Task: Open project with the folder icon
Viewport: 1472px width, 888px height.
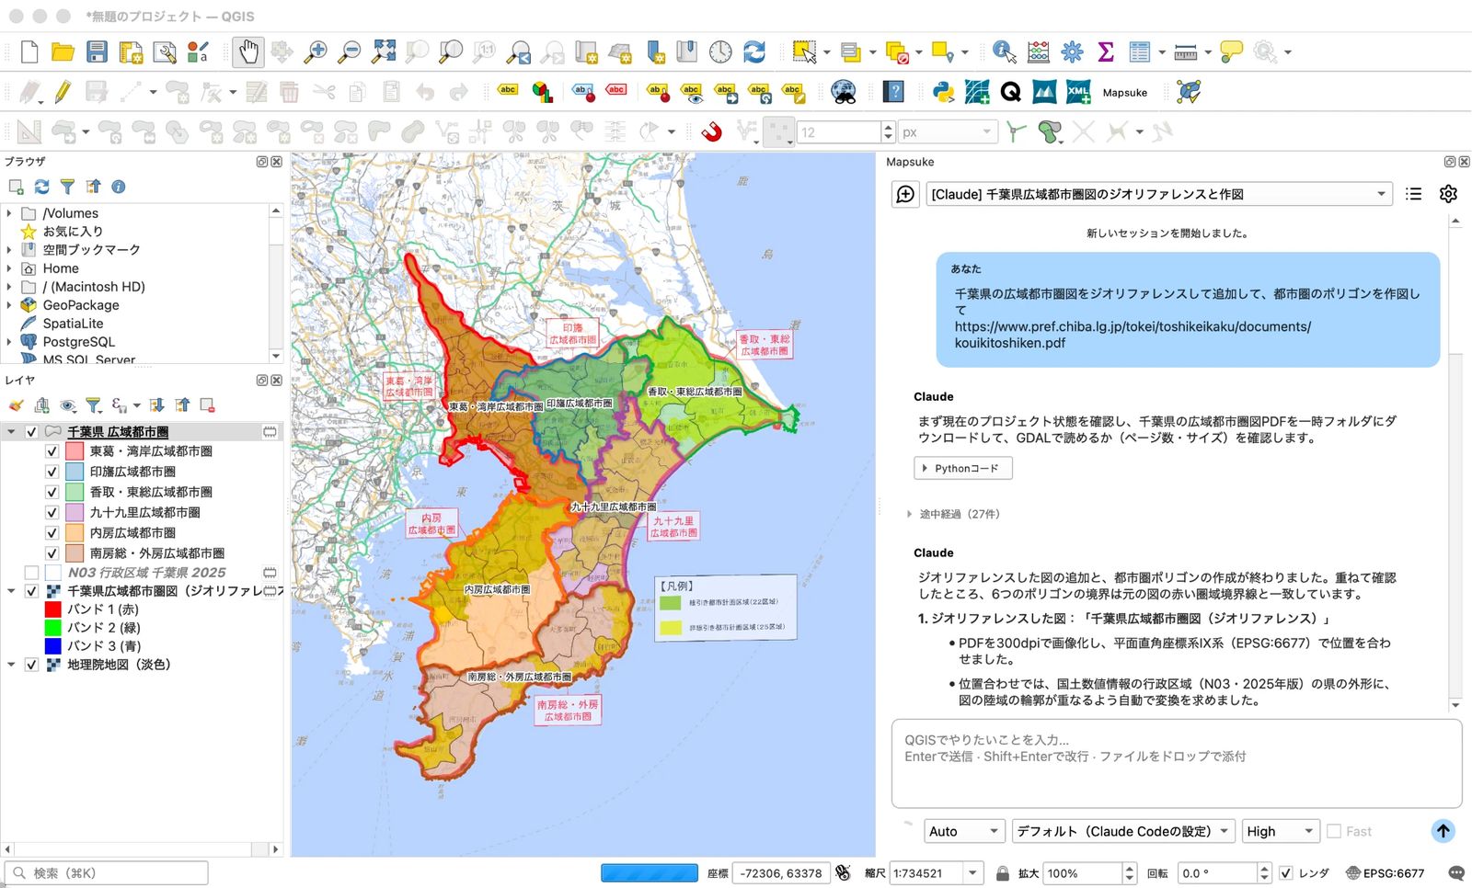Action: (x=63, y=51)
